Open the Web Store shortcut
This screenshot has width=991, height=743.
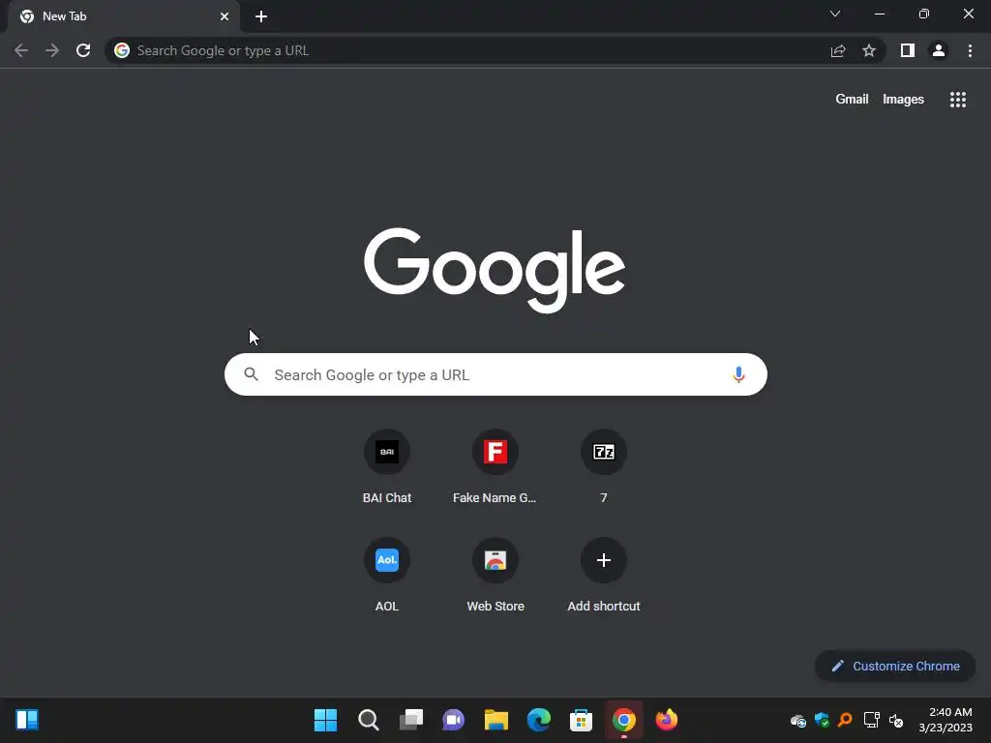[x=495, y=576]
